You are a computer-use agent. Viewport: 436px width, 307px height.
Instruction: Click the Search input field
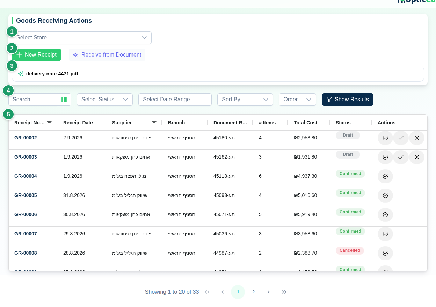pos(32,100)
